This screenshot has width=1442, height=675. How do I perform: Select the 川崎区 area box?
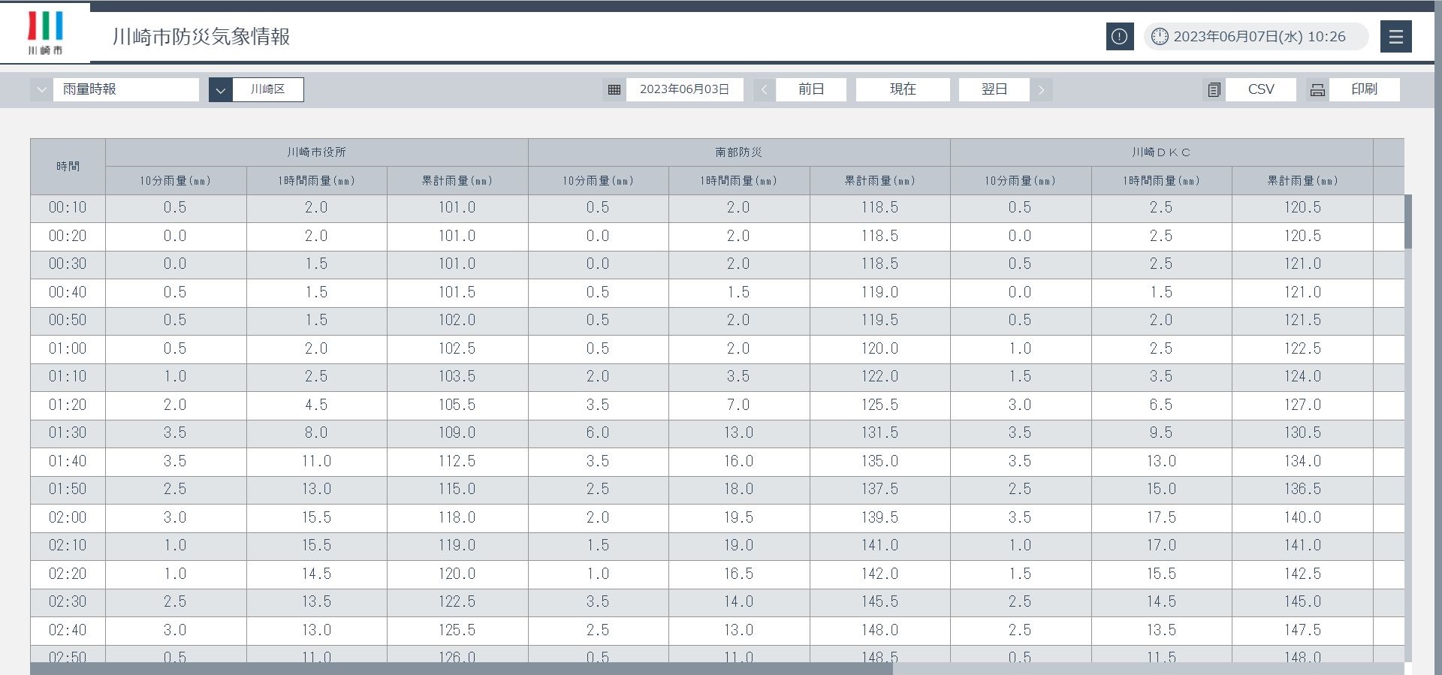(x=268, y=89)
